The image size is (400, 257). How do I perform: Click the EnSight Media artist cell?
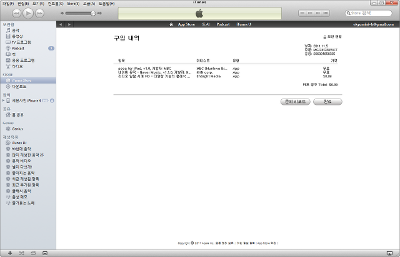click(x=209, y=76)
